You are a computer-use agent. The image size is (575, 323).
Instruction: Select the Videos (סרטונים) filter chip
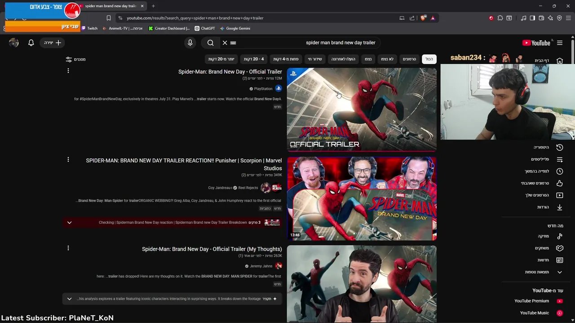tap(409, 59)
